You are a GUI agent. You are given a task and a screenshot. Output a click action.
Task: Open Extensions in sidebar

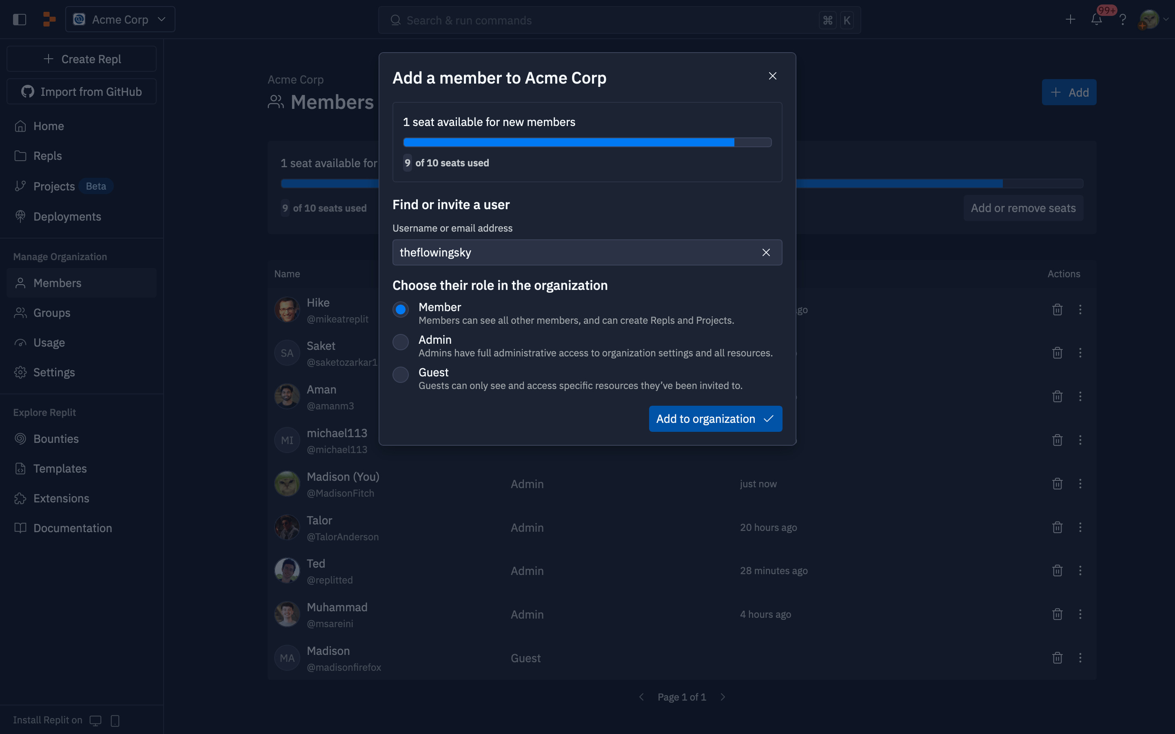[82, 499]
